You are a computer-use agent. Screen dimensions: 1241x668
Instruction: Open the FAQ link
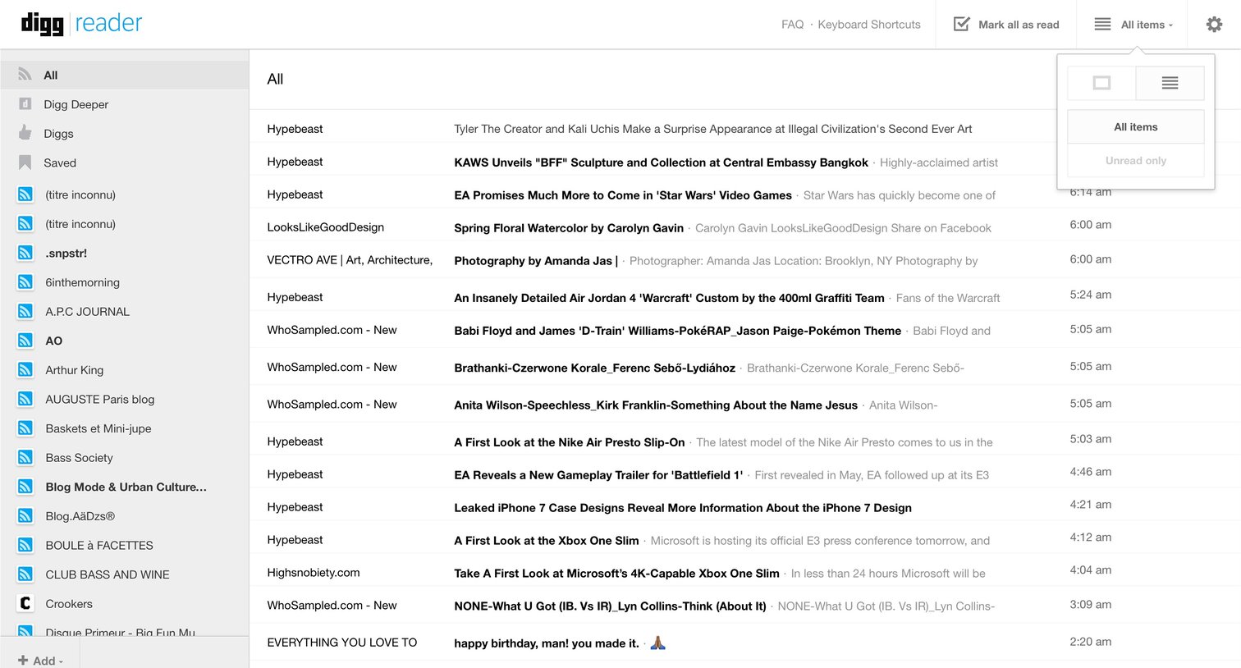[x=792, y=25]
